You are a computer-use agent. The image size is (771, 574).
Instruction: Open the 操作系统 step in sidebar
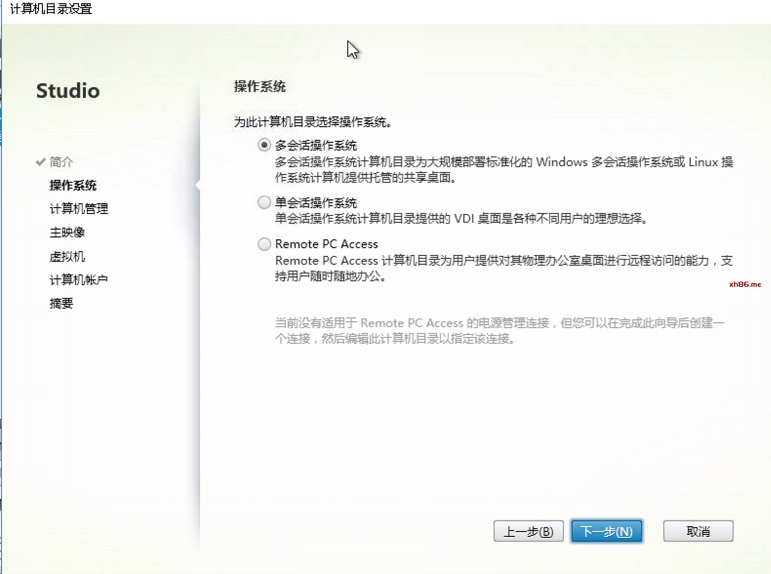[x=73, y=185]
